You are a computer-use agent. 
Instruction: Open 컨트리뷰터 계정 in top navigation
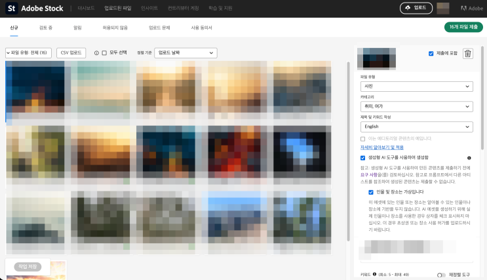184,8
